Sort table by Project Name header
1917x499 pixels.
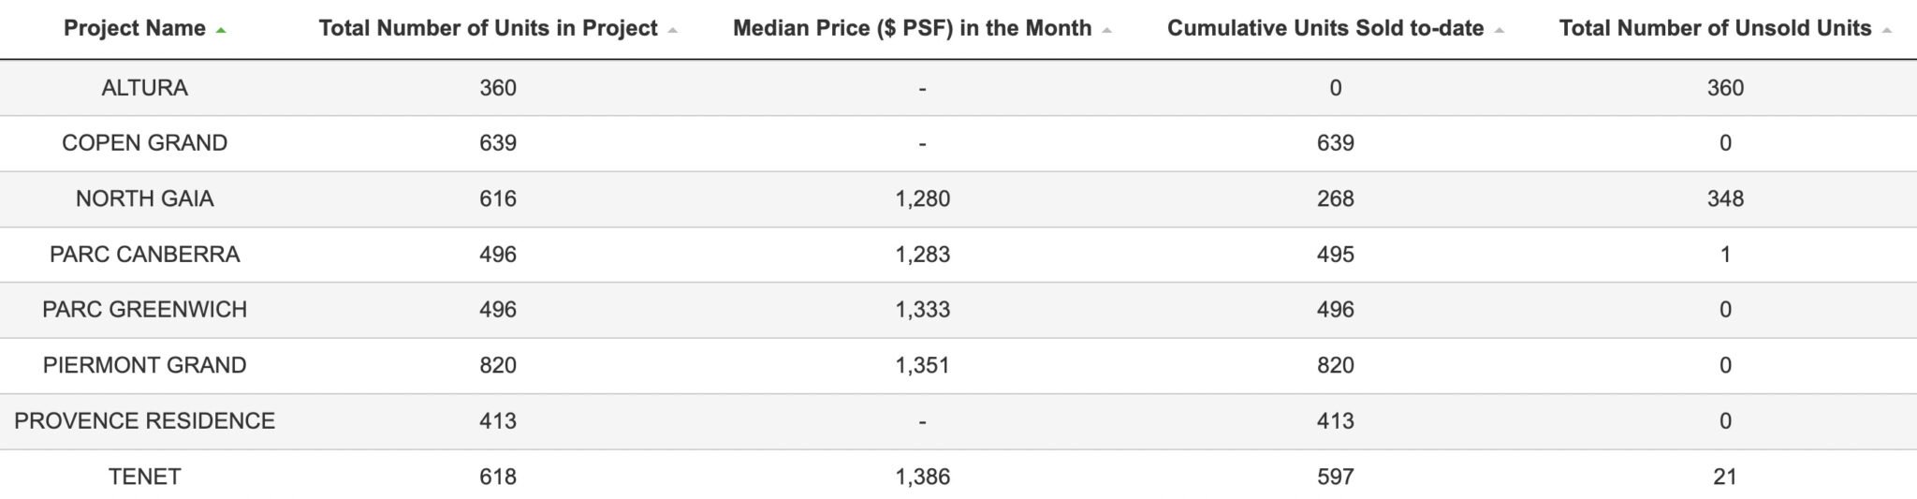coord(135,29)
